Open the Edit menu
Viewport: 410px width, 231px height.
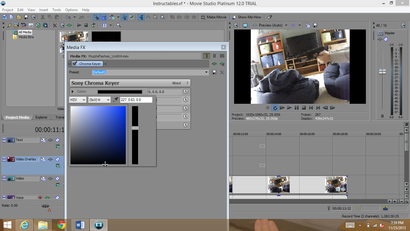click(20, 10)
